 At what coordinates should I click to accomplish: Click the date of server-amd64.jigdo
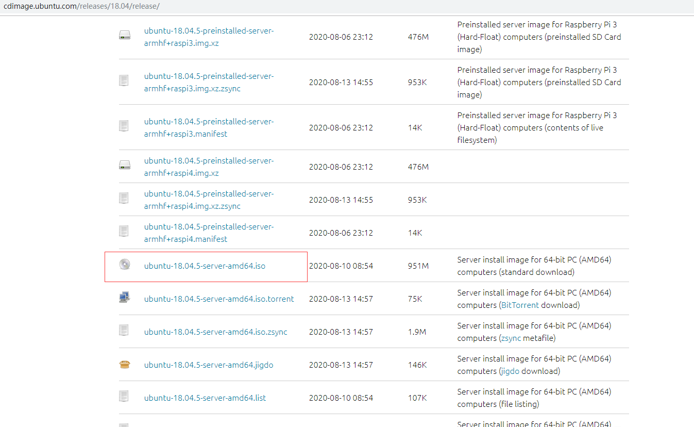coord(341,365)
